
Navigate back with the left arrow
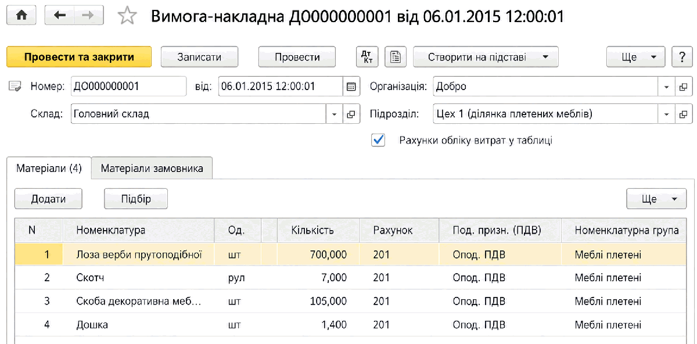pyautogui.click(x=59, y=16)
